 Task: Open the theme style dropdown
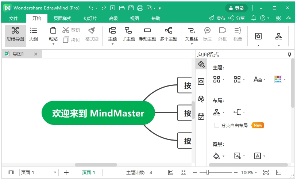219,79
